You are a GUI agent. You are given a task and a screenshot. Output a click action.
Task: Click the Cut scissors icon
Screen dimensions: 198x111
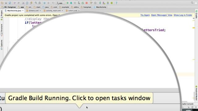tap(23, 3)
